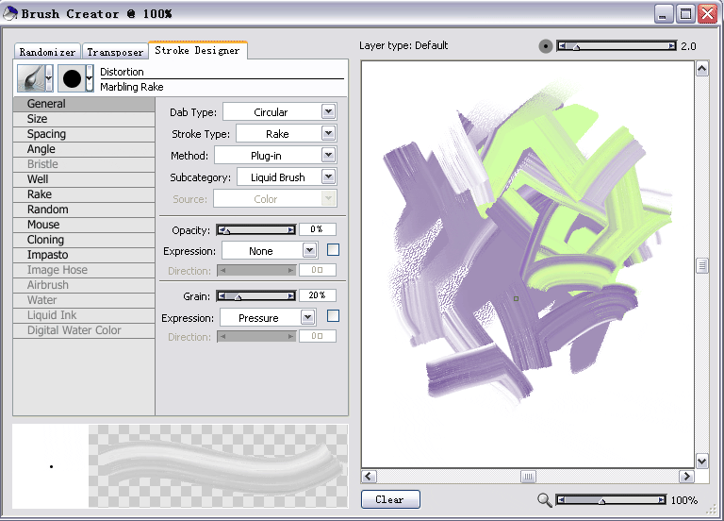The height and width of the screenshot is (521, 724).
Task: Expand the Grain Expression dropdown
Action: click(307, 318)
